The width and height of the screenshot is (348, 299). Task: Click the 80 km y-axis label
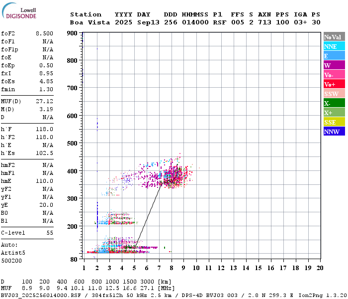74,260
